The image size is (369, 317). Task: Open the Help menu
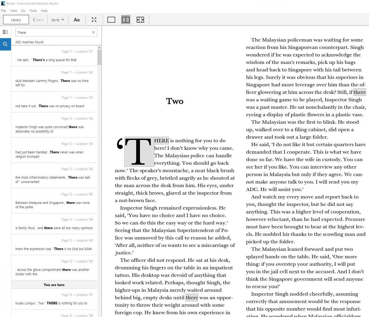[x=44, y=11]
